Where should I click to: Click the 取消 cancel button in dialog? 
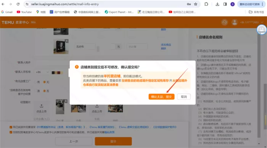click(x=184, y=97)
